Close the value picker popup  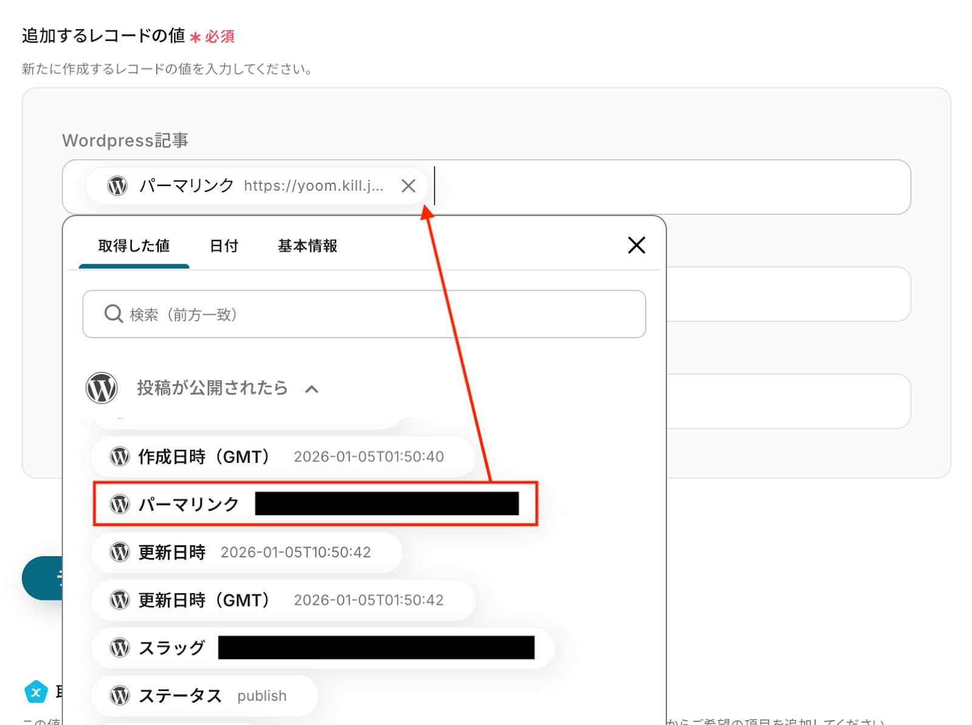tap(636, 245)
